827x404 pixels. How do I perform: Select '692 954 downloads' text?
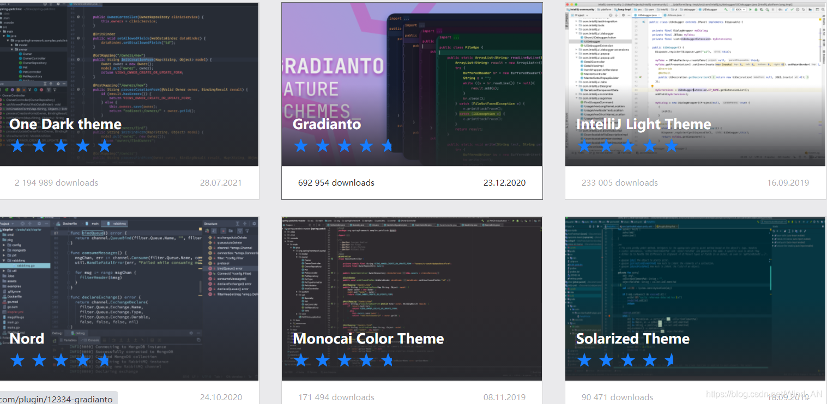click(336, 183)
